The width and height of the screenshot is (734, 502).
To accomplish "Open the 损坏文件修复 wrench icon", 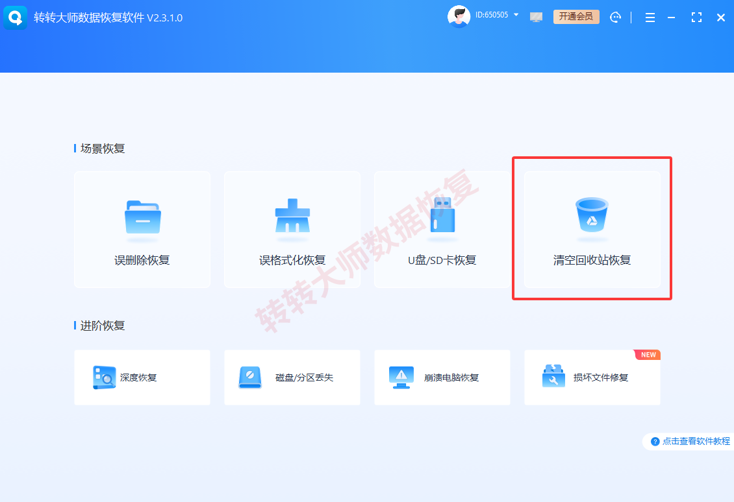I will [554, 376].
